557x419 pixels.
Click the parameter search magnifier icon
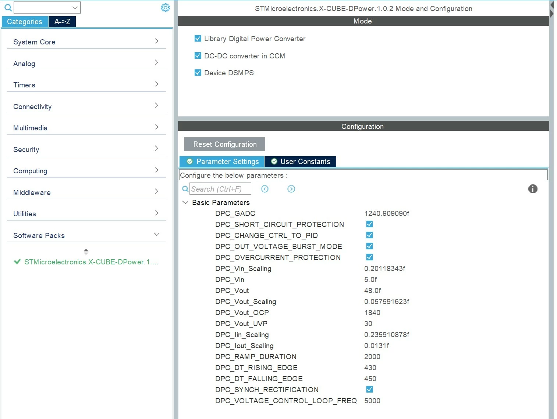click(x=185, y=189)
